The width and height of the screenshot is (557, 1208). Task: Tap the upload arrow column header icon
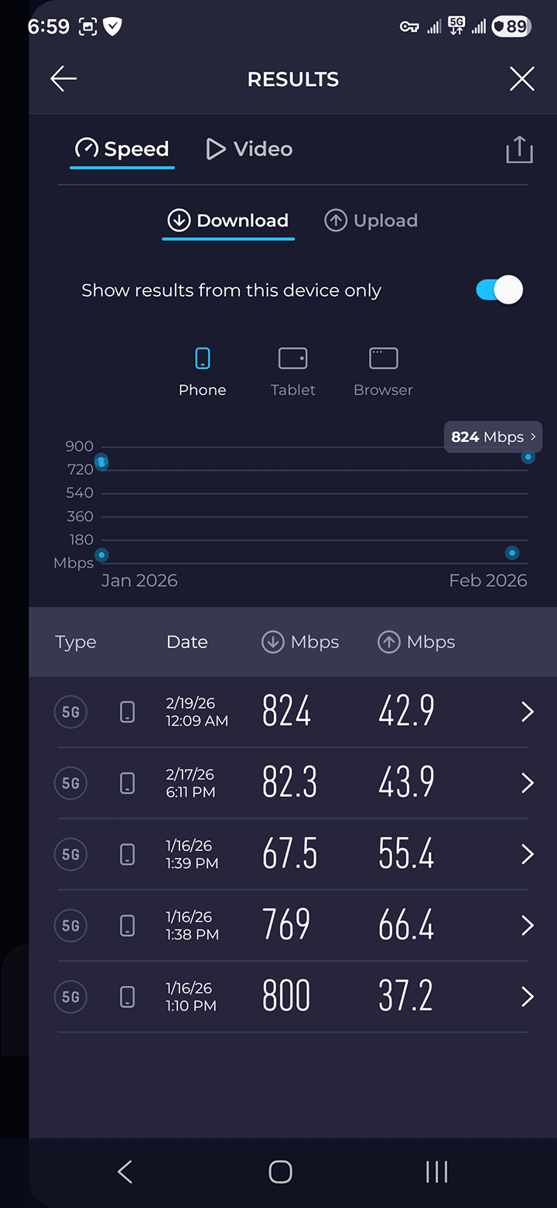[x=388, y=642]
